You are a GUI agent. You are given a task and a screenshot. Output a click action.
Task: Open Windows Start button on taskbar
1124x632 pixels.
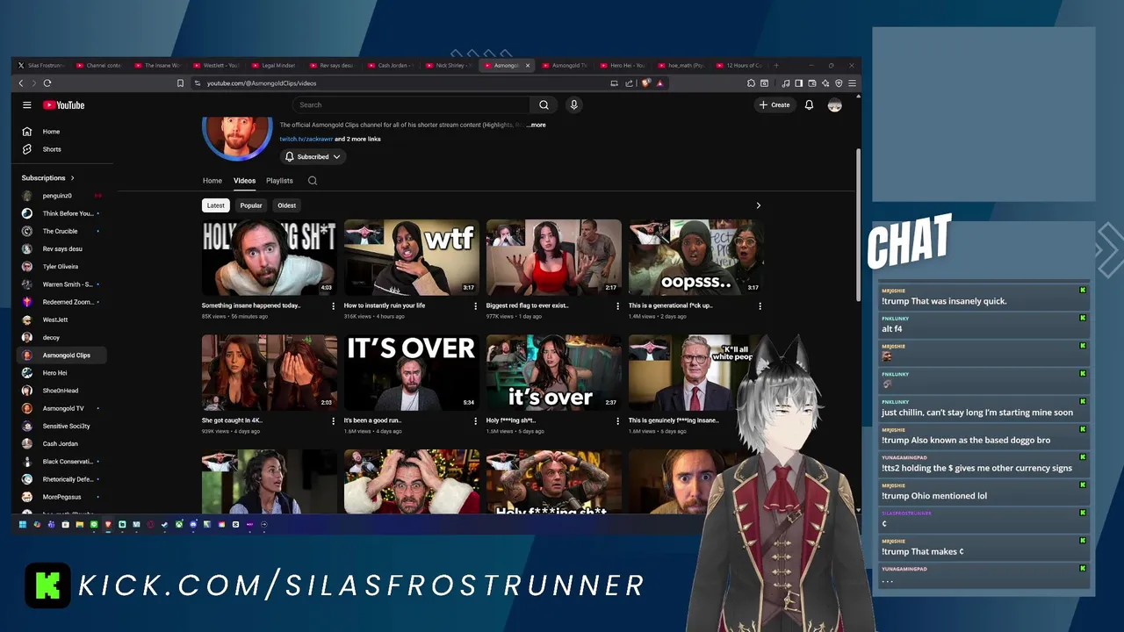pyautogui.click(x=23, y=525)
